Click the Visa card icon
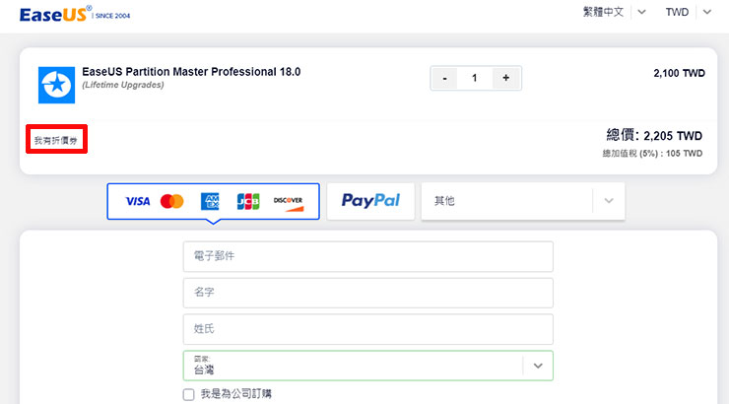This screenshot has height=404, width=729. pos(138,201)
